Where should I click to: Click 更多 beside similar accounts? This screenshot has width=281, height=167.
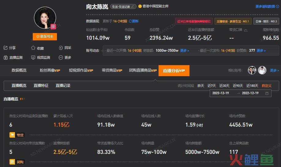click(x=274, y=70)
